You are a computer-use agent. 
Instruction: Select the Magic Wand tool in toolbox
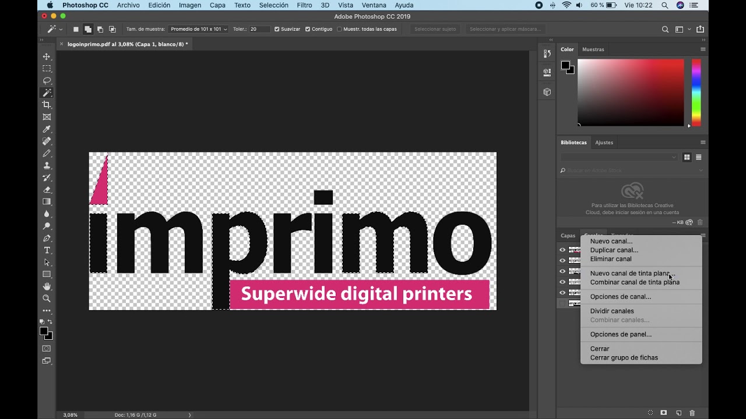coord(47,93)
